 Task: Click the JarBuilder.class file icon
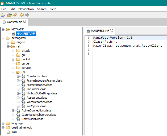23,89
